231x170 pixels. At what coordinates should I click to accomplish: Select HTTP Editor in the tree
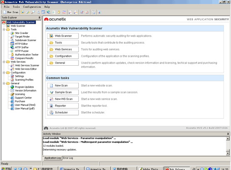pos(21,44)
